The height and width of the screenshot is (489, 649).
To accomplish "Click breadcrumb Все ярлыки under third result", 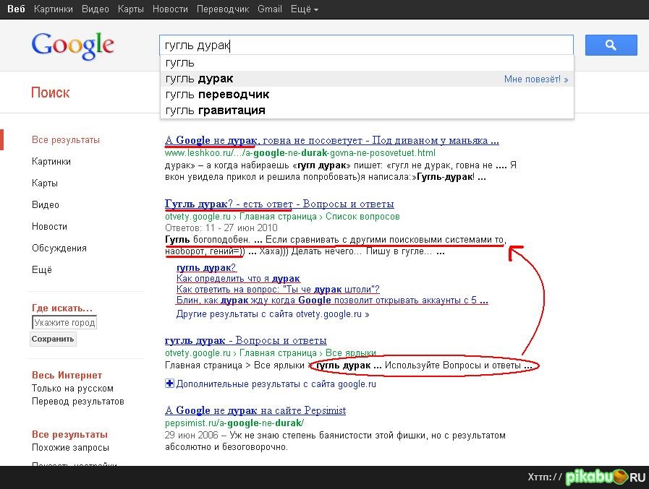I will (351, 353).
